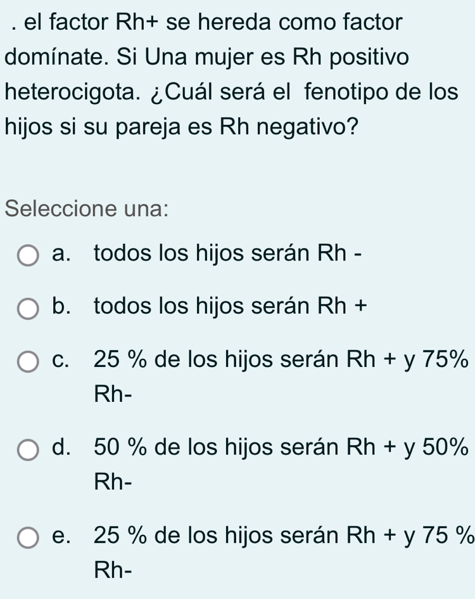Select radio button for option d
Viewport: 475px width, 599px height.
28,448
